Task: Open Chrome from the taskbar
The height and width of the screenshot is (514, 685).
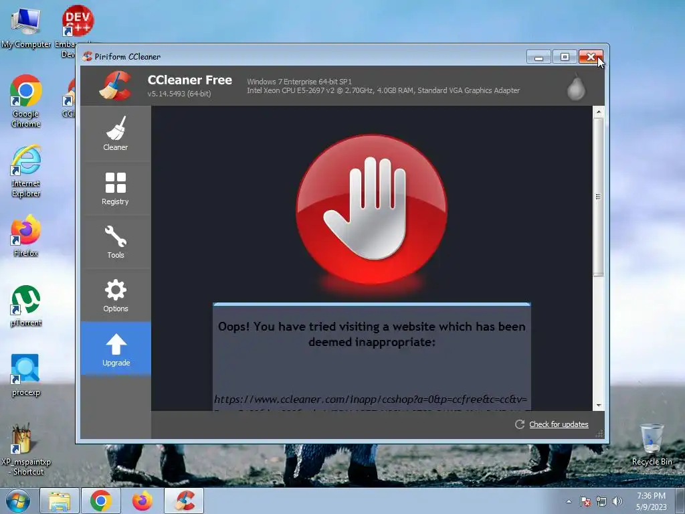Action: [101, 501]
